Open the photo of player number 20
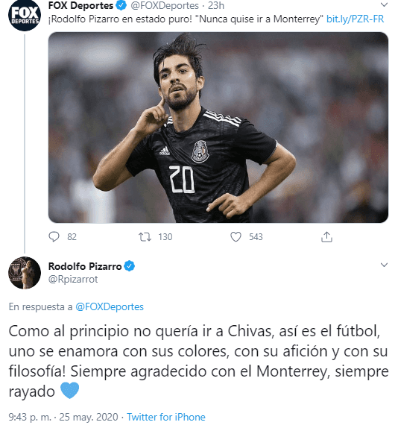The width and height of the screenshot is (395, 428). coord(218,128)
